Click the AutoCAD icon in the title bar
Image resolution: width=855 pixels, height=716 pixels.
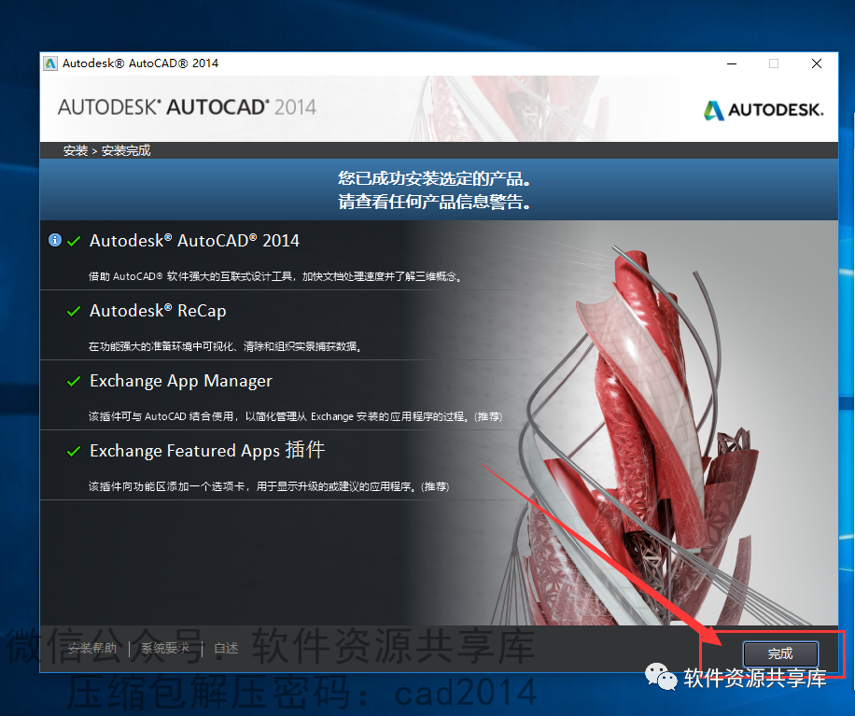49,63
